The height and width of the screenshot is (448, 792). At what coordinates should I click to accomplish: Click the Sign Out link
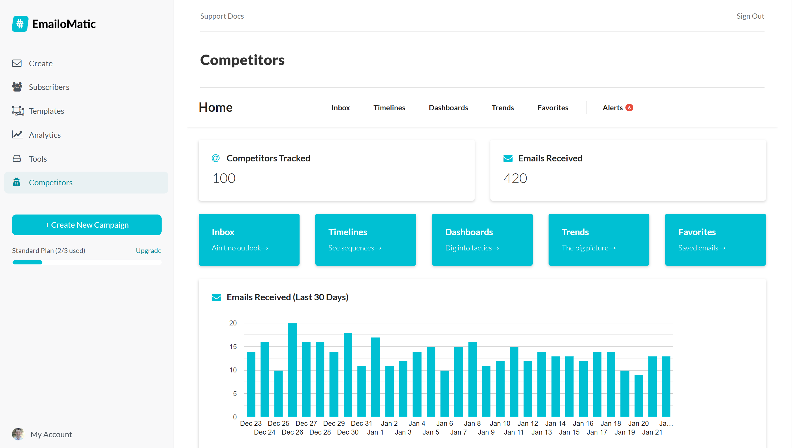pos(750,16)
